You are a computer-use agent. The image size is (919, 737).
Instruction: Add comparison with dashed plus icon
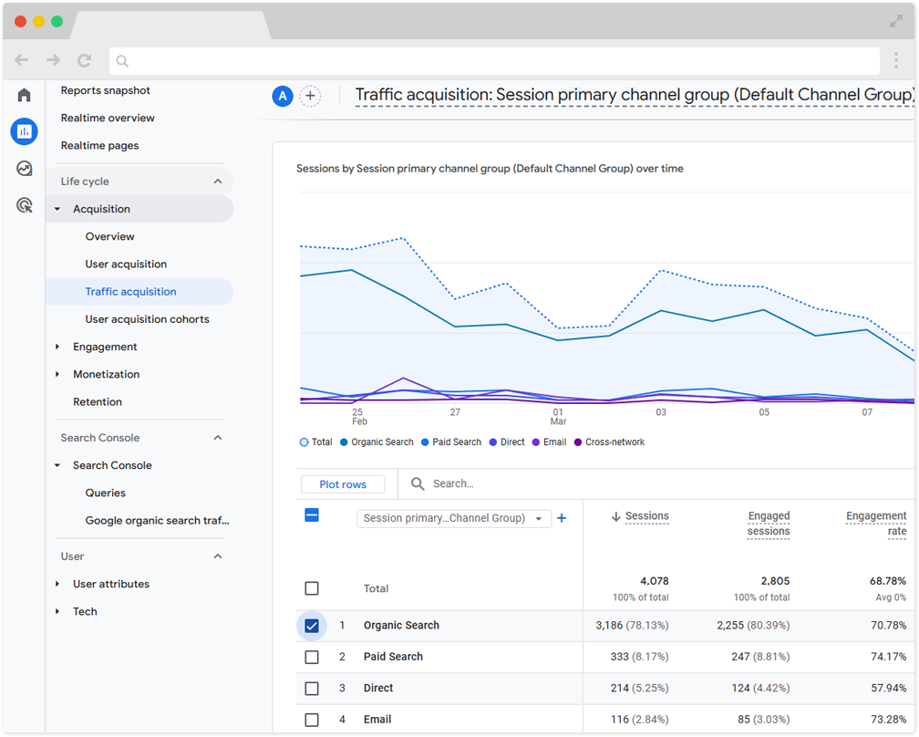tap(310, 96)
